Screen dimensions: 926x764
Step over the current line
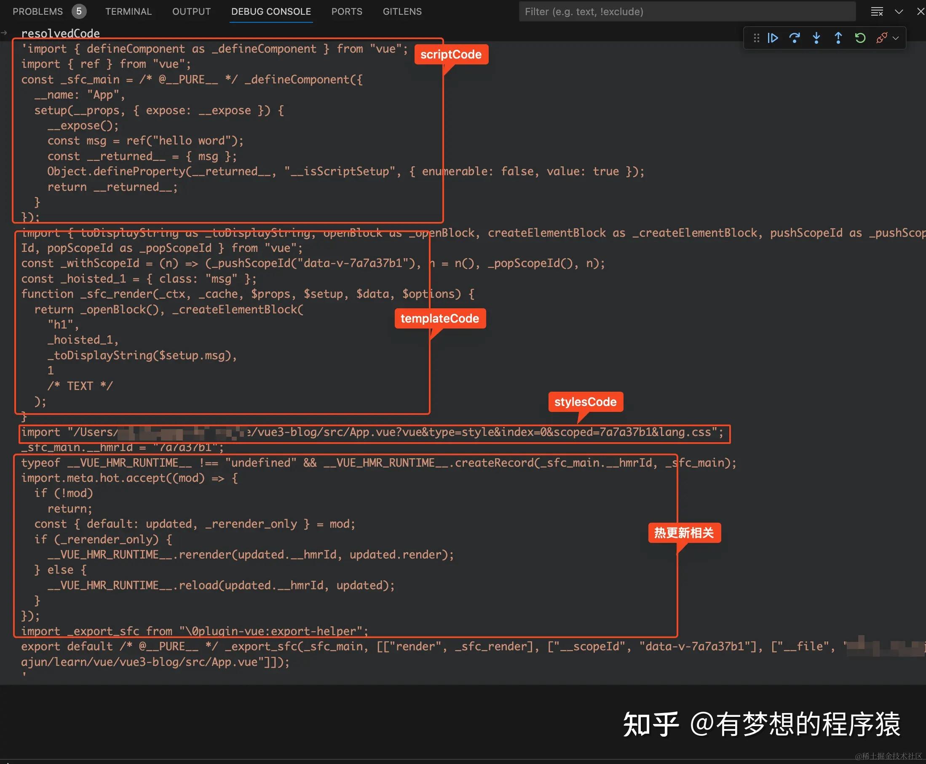click(x=795, y=38)
